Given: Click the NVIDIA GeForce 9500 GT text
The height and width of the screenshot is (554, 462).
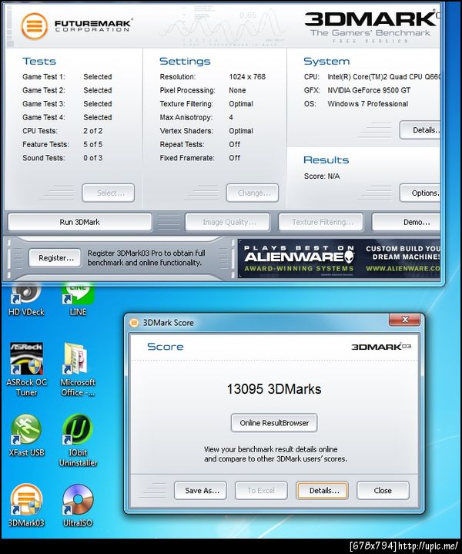Looking at the screenshot, I should pyautogui.click(x=369, y=90).
